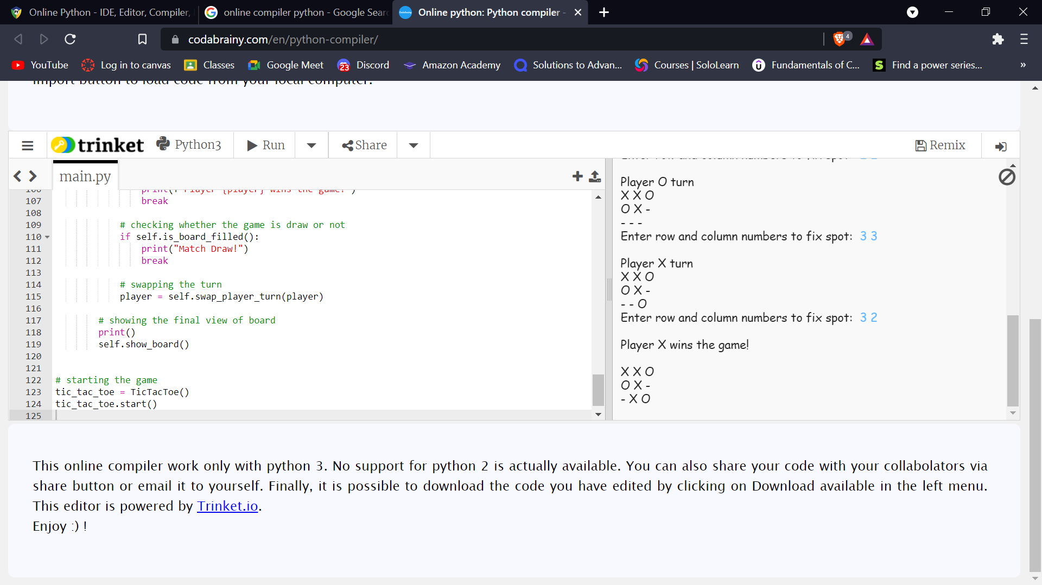Open Brave Shields icon
Screen dimensions: 1042x585
(841, 39)
